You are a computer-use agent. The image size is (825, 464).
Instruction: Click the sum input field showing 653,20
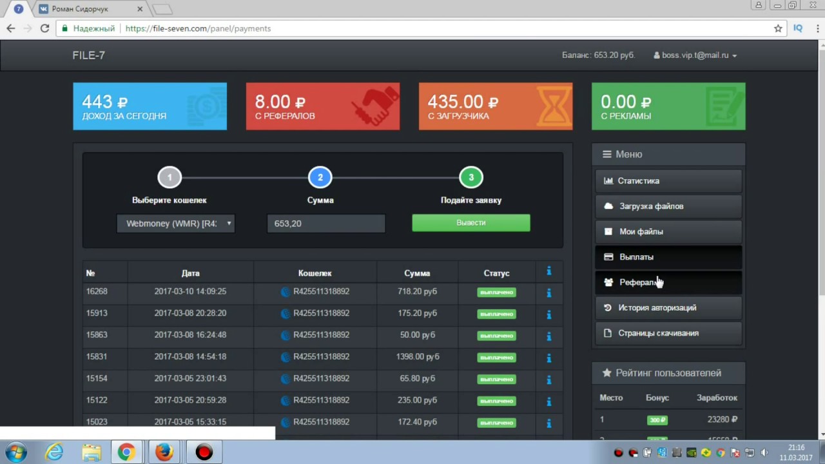pos(326,224)
